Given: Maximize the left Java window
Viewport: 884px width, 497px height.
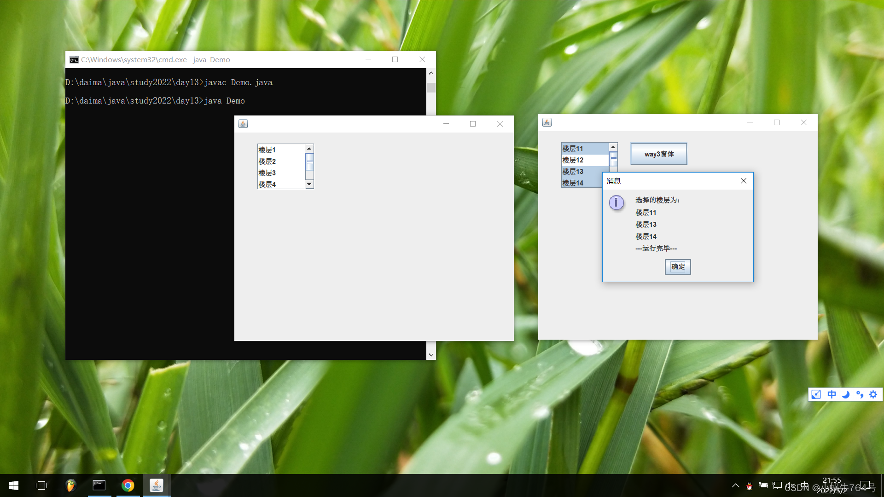Looking at the screenshot, I should point(473,124).
